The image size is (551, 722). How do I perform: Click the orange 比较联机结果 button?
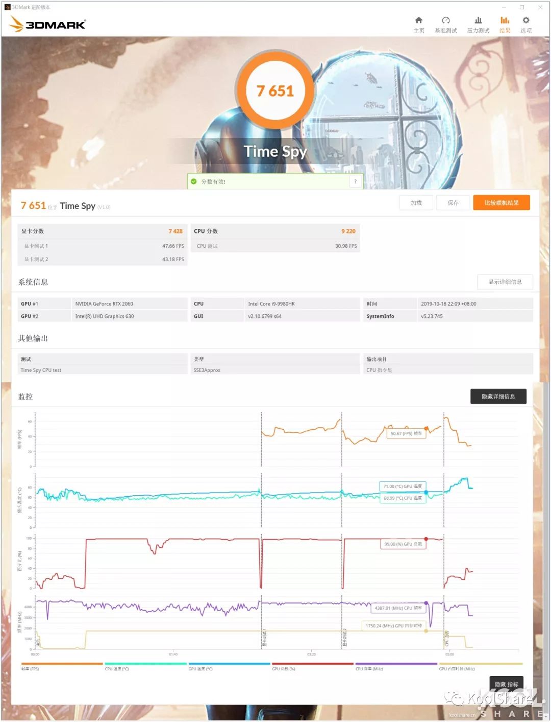502,203
